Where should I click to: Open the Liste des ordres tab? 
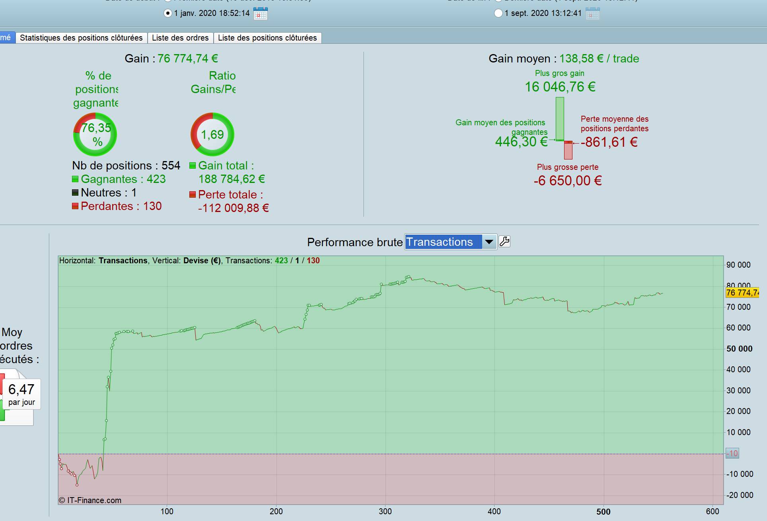click(180, 38)
